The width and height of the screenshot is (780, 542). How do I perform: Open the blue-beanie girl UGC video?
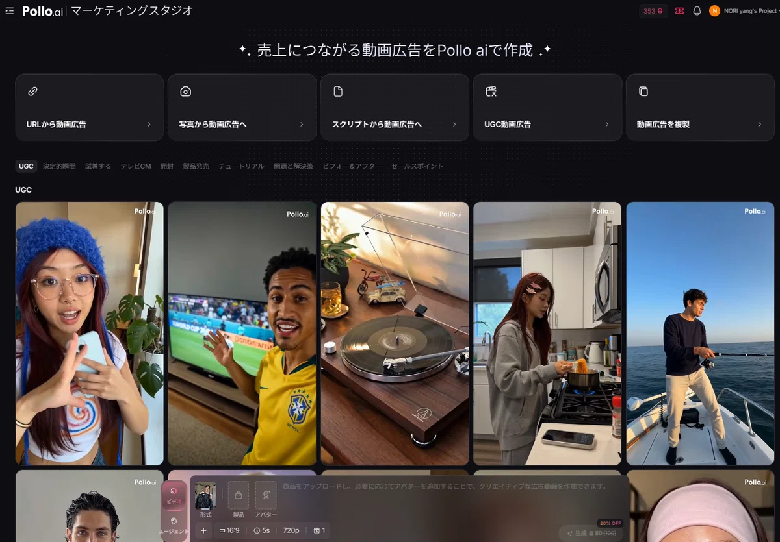point(90,334)
